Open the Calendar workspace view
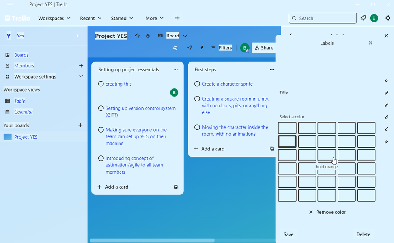 pyautogui.click(x=23, y=112)
